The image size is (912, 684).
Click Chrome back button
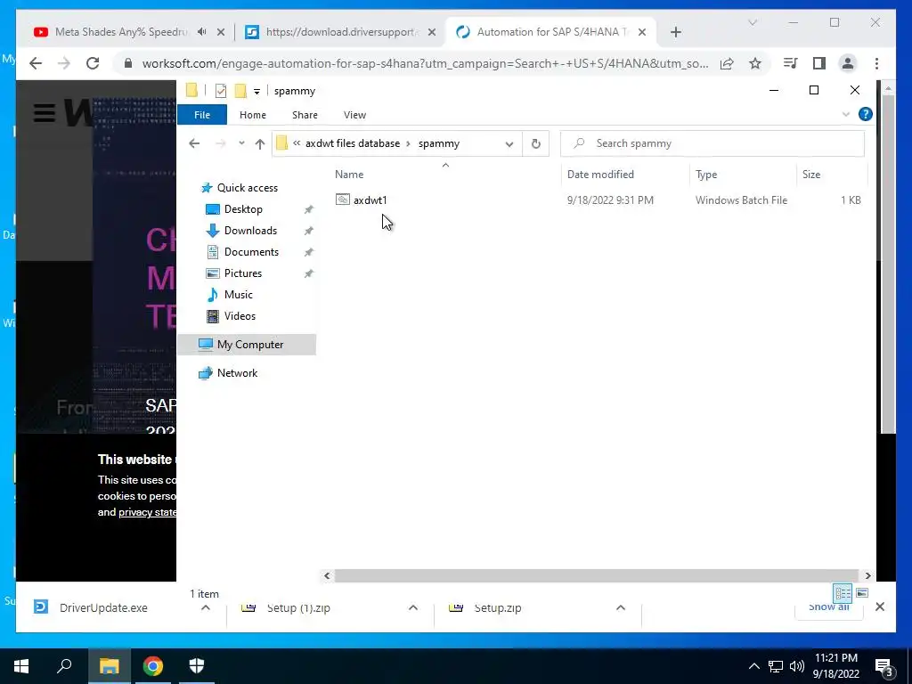(x=36, y=63)
